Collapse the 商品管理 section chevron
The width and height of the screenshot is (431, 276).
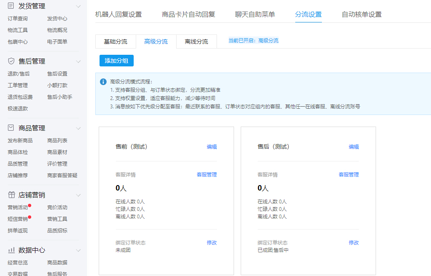78,128
